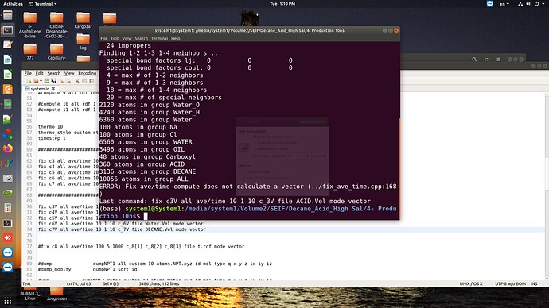549x308 pixels.
Task: Click the Activities button
Action: coord(13,4)
